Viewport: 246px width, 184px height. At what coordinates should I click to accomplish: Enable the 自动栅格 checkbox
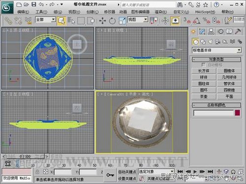pyautogui.click(x=203, y=65)
